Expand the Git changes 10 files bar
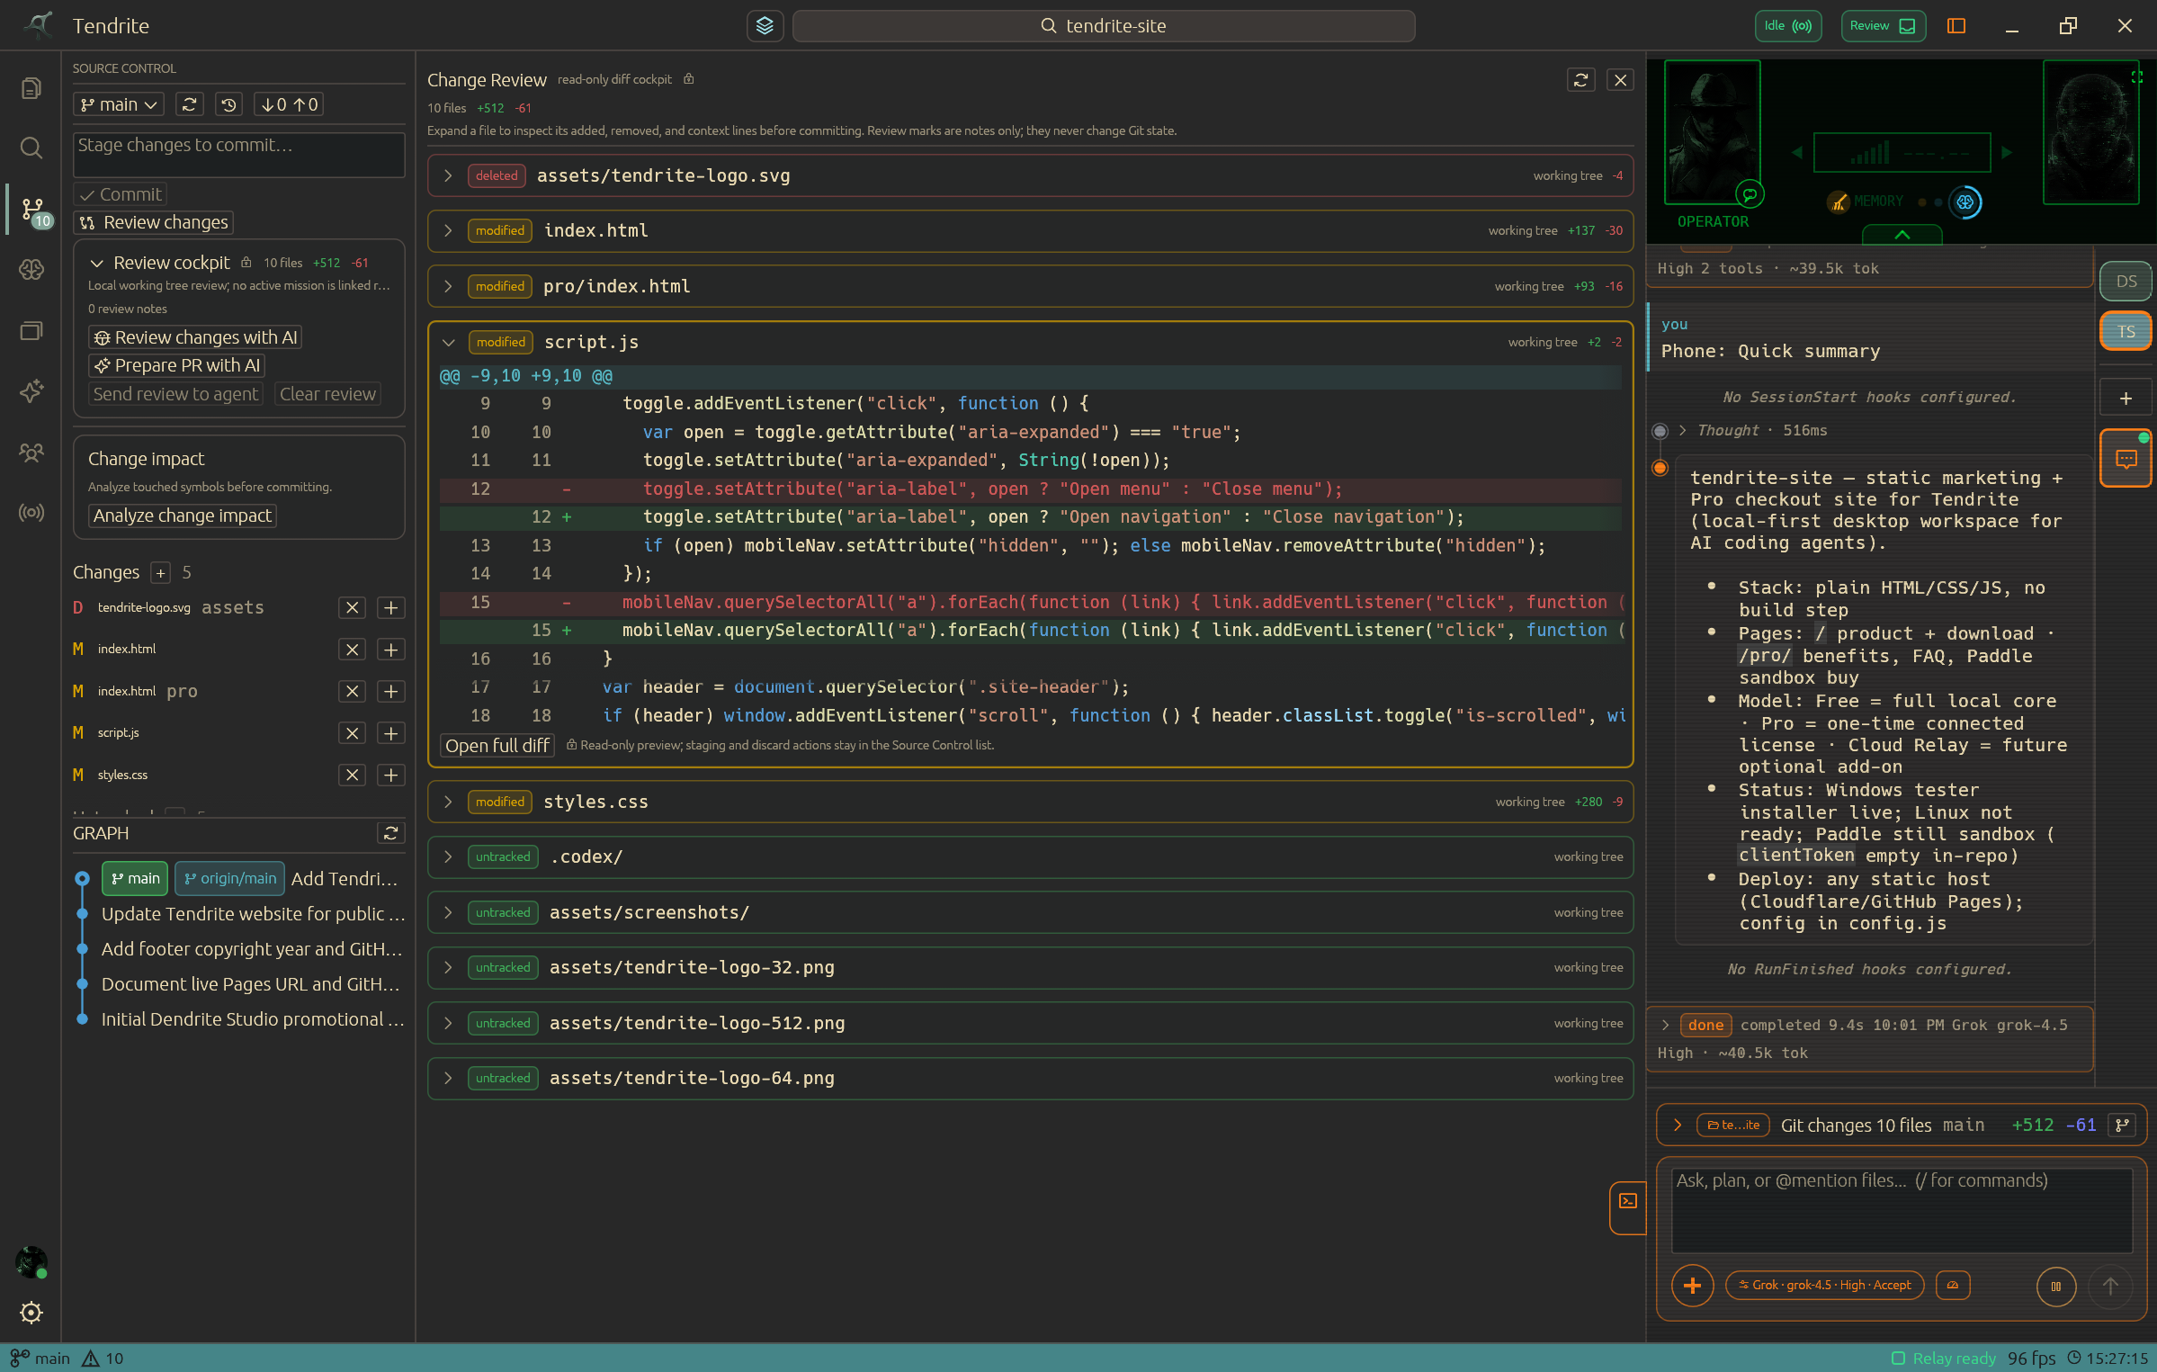Image resolution: width=2157 pixels, height=1372 pixels. [x=1677, y=1125]
